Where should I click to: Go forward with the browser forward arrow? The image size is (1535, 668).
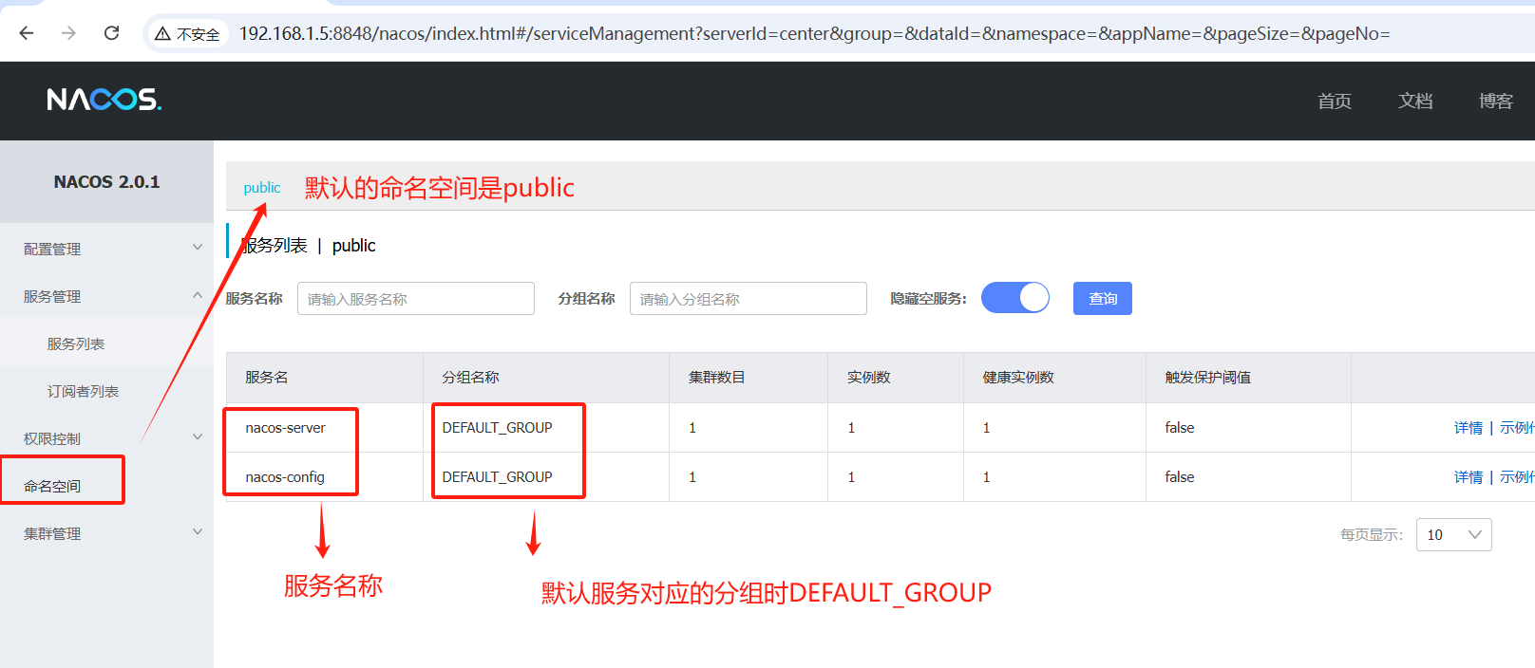[x=68, y=33]
